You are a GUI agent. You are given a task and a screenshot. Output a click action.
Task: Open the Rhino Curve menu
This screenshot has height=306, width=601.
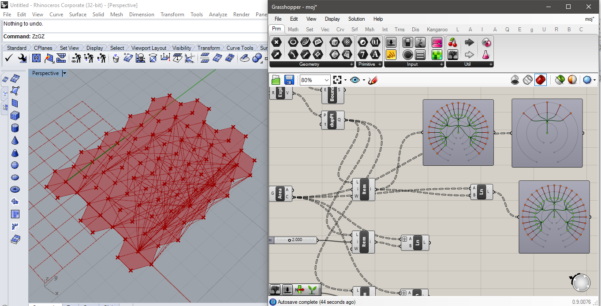point(56,15)
